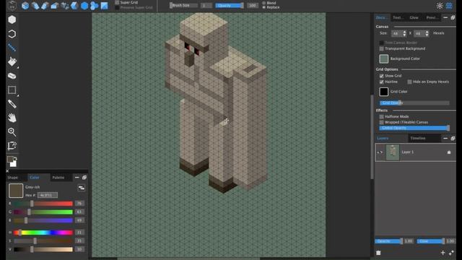Click the blue grid icon at top right
This screenshot has height=260, width=462.
click(449, 6)
